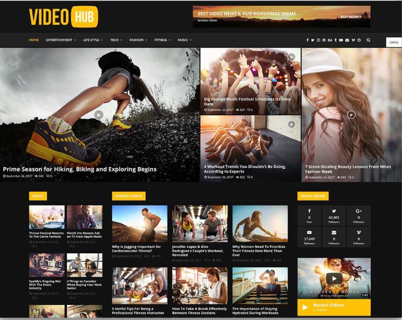Open the Vimeo followers tile in Social Media
Viewport: 402px width, 320px height.
tap(359, 237)
